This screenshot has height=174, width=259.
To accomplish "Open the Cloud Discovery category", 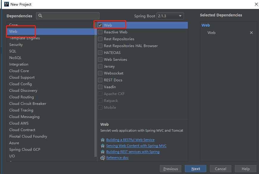I will pyautogui.click(x=23, y=91).
